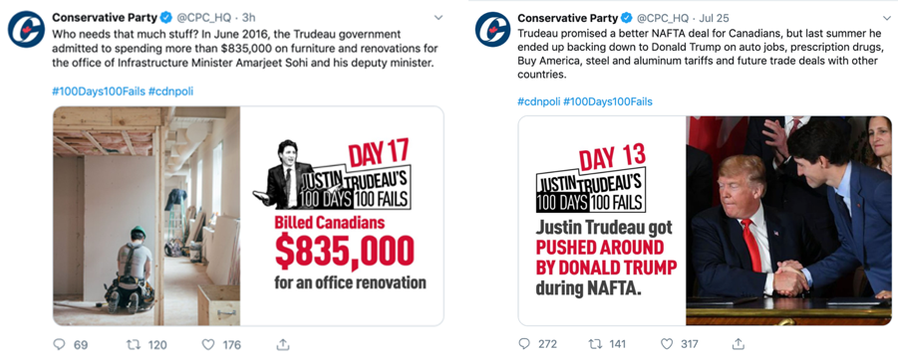Open the '3h' timestamp on left tweet
Image resolution: width=898 pixels, height=360 pixels.
(248, 18)
